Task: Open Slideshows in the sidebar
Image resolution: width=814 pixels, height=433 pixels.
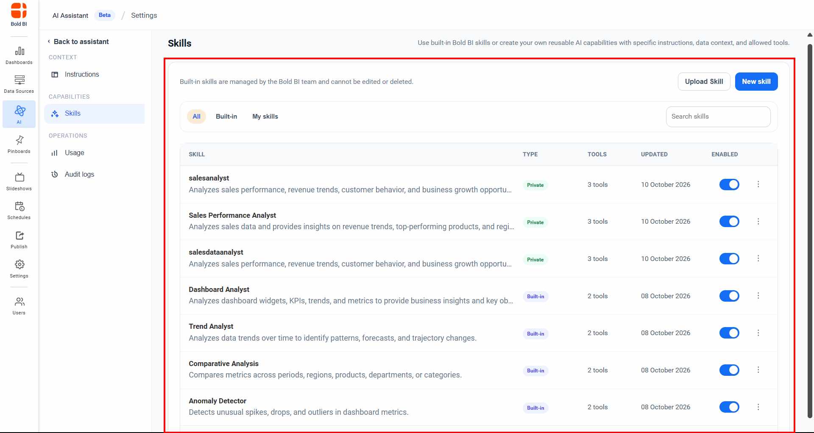Action: pyautogui.click(x=19, y=182)
